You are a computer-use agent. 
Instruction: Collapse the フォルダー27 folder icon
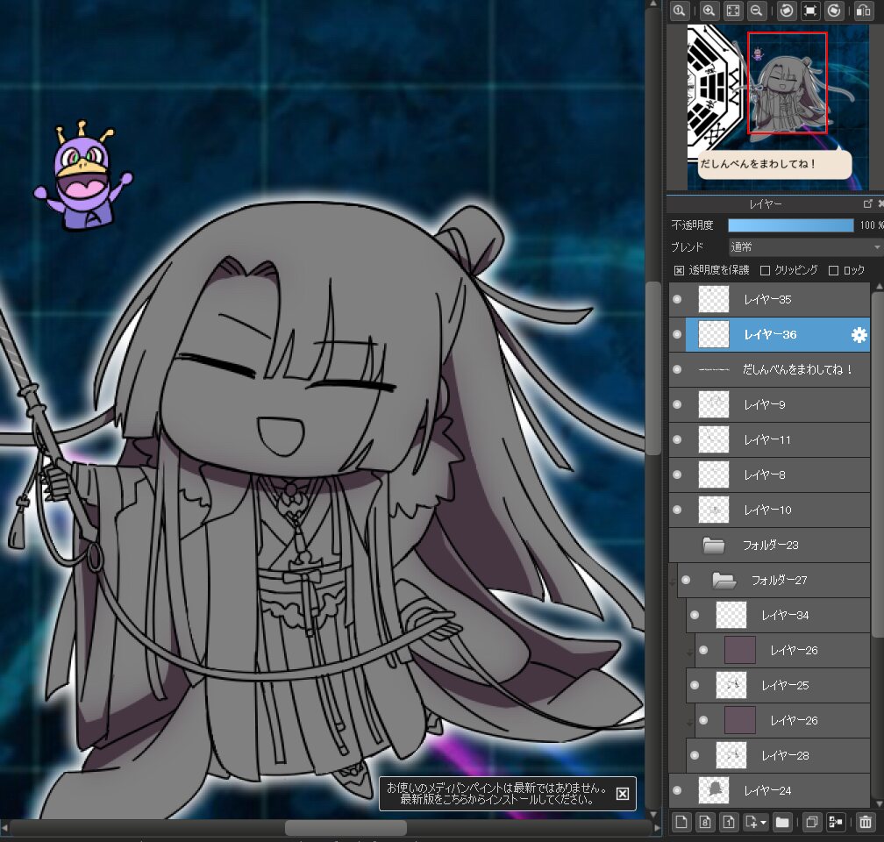[x=724, y=580]
